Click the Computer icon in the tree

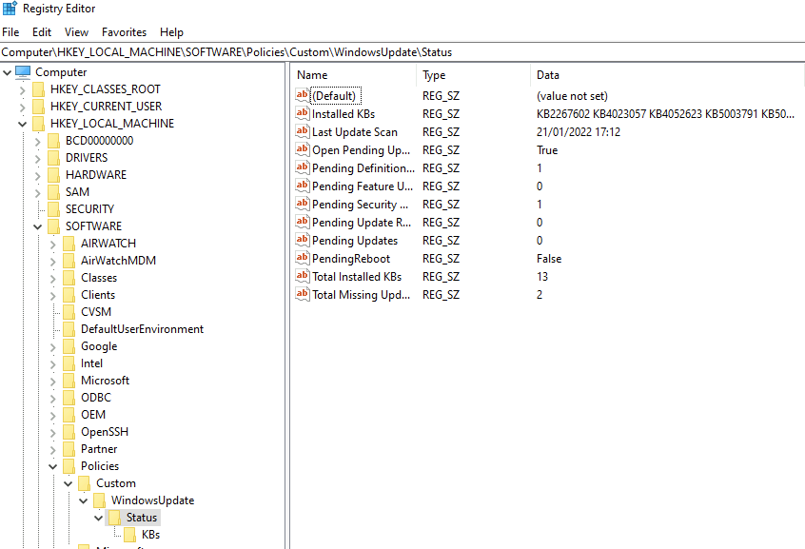point(23,72)
